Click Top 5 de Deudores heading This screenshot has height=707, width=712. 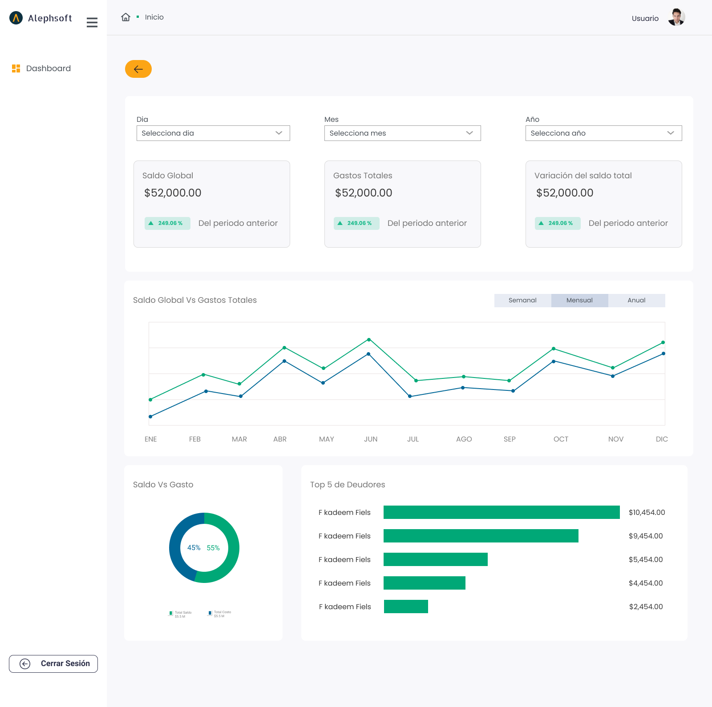[x=348, y=485]
